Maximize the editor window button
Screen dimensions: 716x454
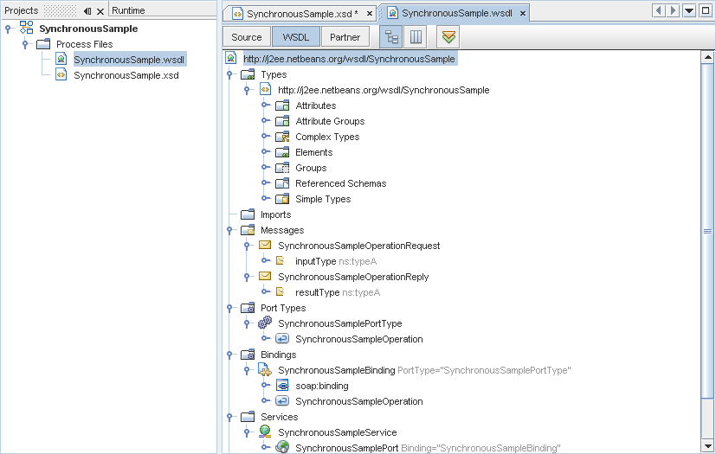tap(706, 11)
